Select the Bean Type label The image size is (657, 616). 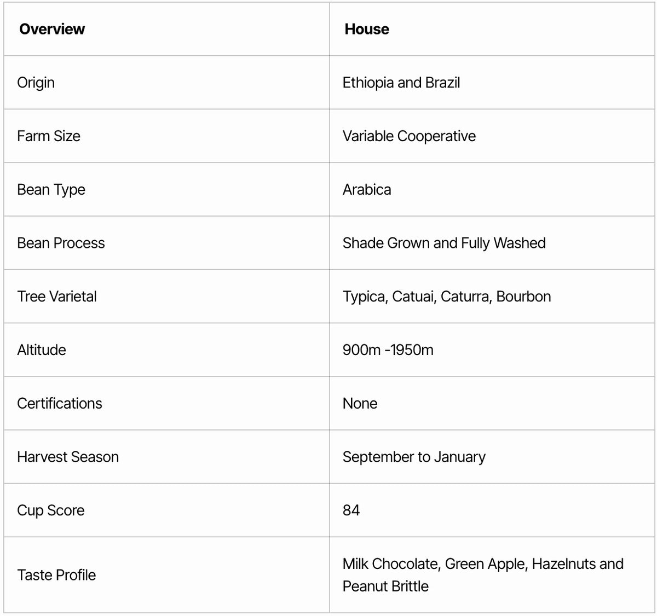point(51,190)
